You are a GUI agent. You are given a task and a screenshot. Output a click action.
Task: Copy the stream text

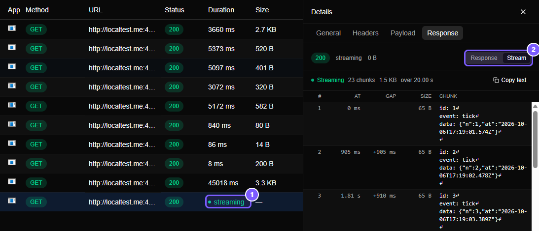click(509, 80)
